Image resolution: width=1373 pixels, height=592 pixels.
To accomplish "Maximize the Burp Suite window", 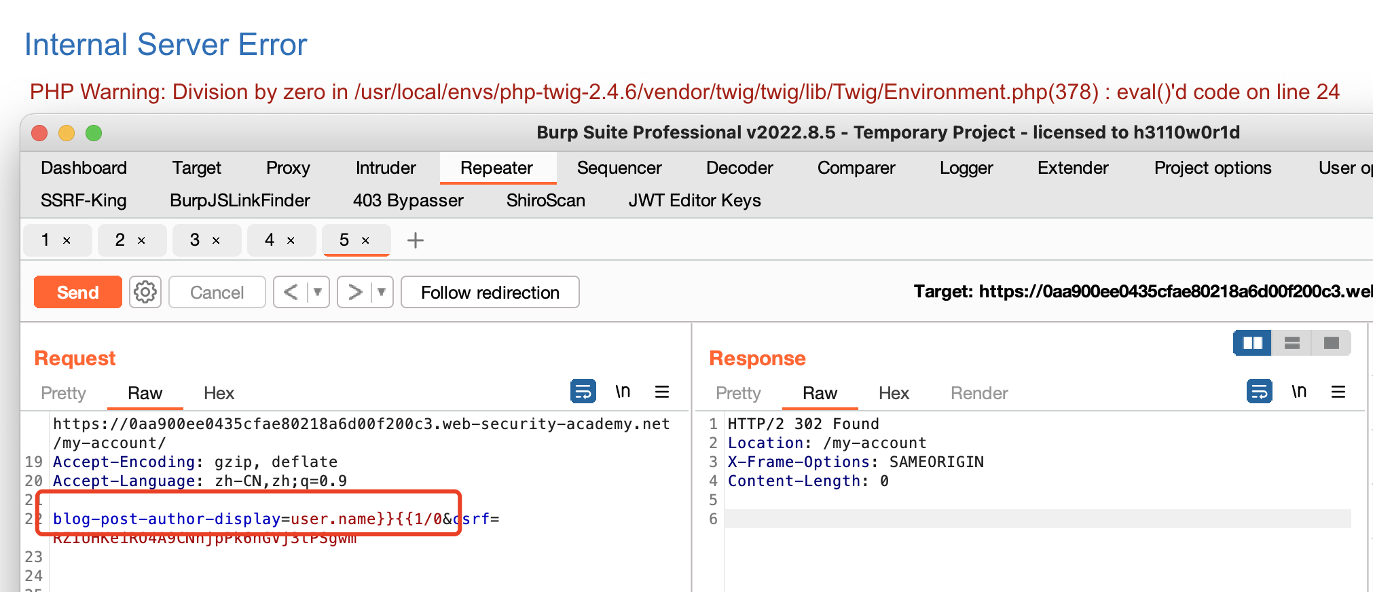I will click(94, 133).
